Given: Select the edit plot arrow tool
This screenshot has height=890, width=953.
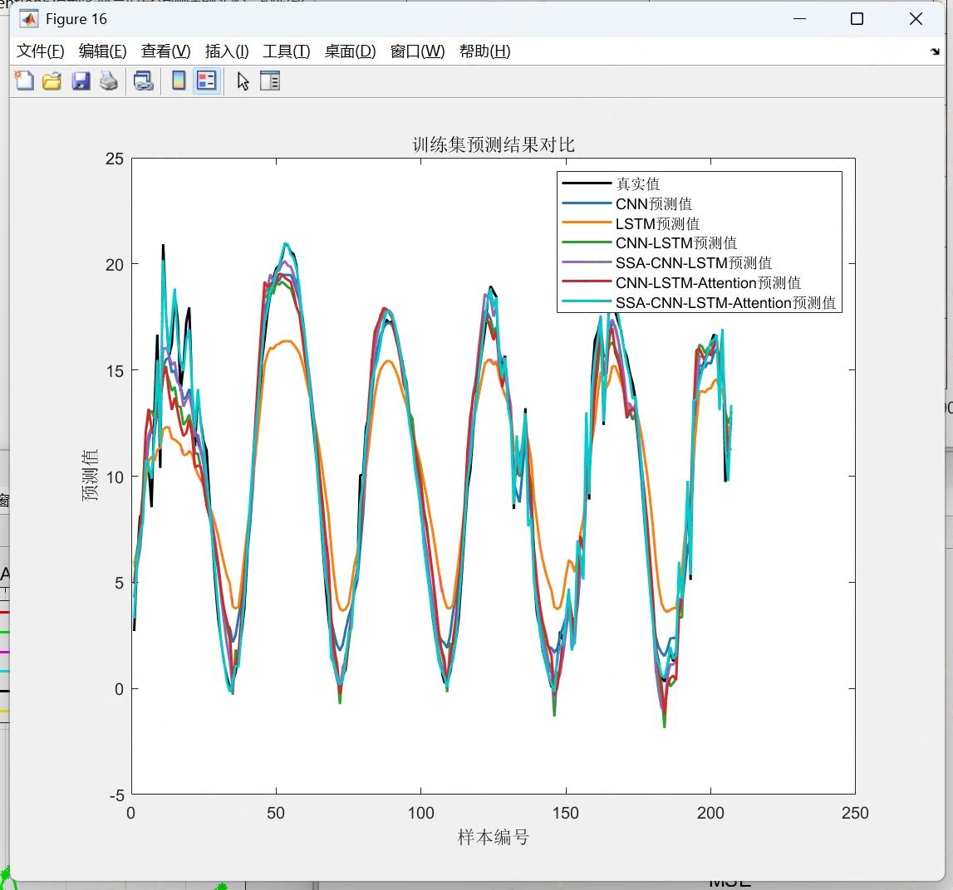Looking at the screenshot, I should (x=241, y=81).
